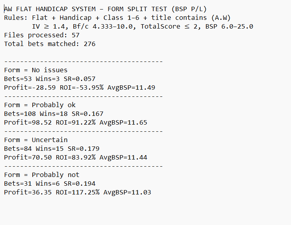Click the 'Form = Probably not' heading
Screen dimensions: 291x225
pyautogui.click(x=42, y=175)
